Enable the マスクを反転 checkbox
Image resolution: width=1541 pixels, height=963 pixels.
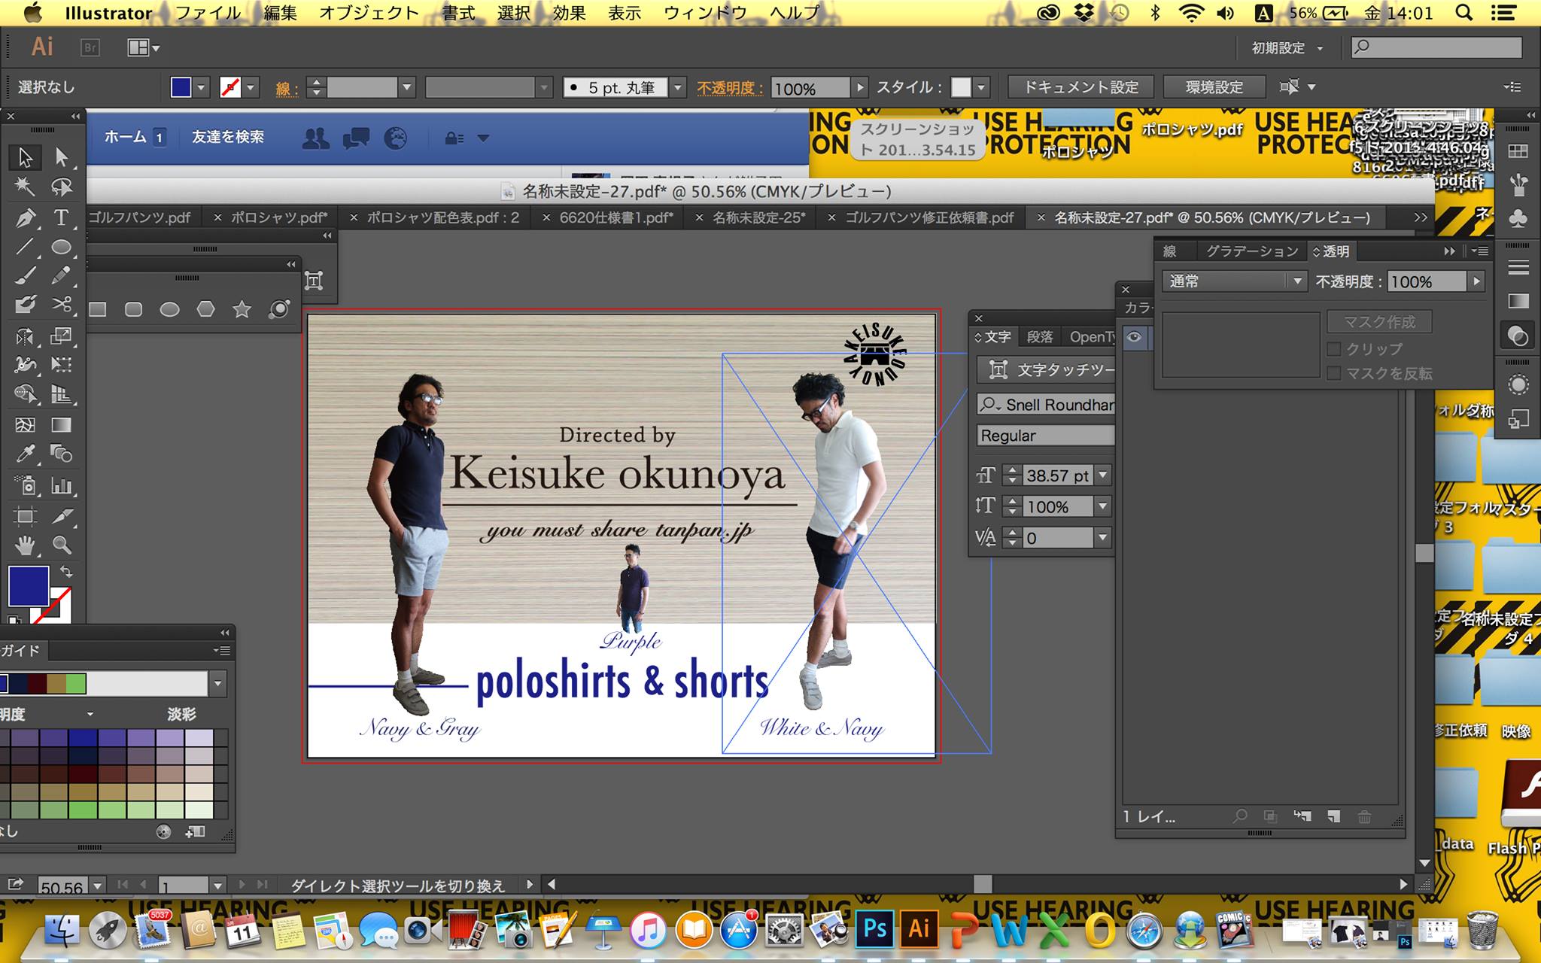(x=1334, y=373)
